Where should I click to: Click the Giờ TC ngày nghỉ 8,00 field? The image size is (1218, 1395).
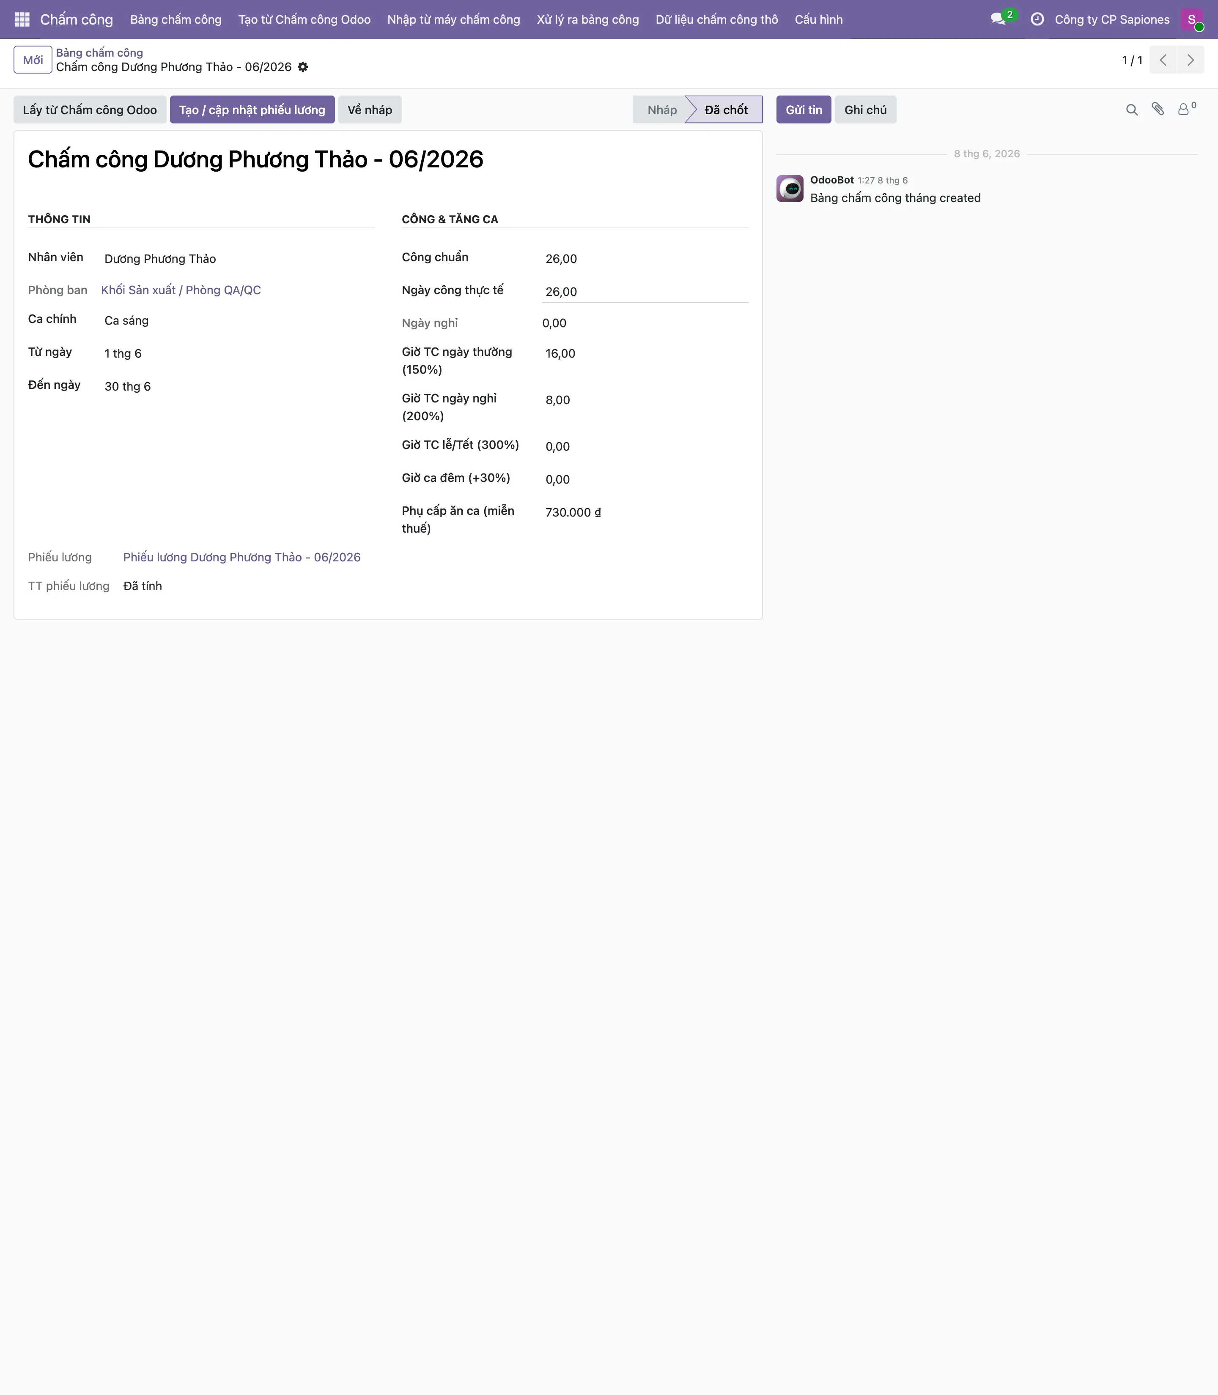coord(645,400)
